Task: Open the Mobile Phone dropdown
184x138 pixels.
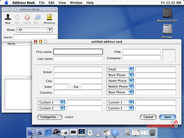Action: coord(120,86)
